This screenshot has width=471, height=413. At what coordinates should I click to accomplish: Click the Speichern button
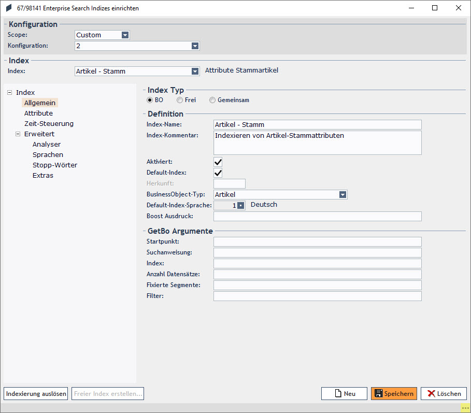click(x=394, y=394)
